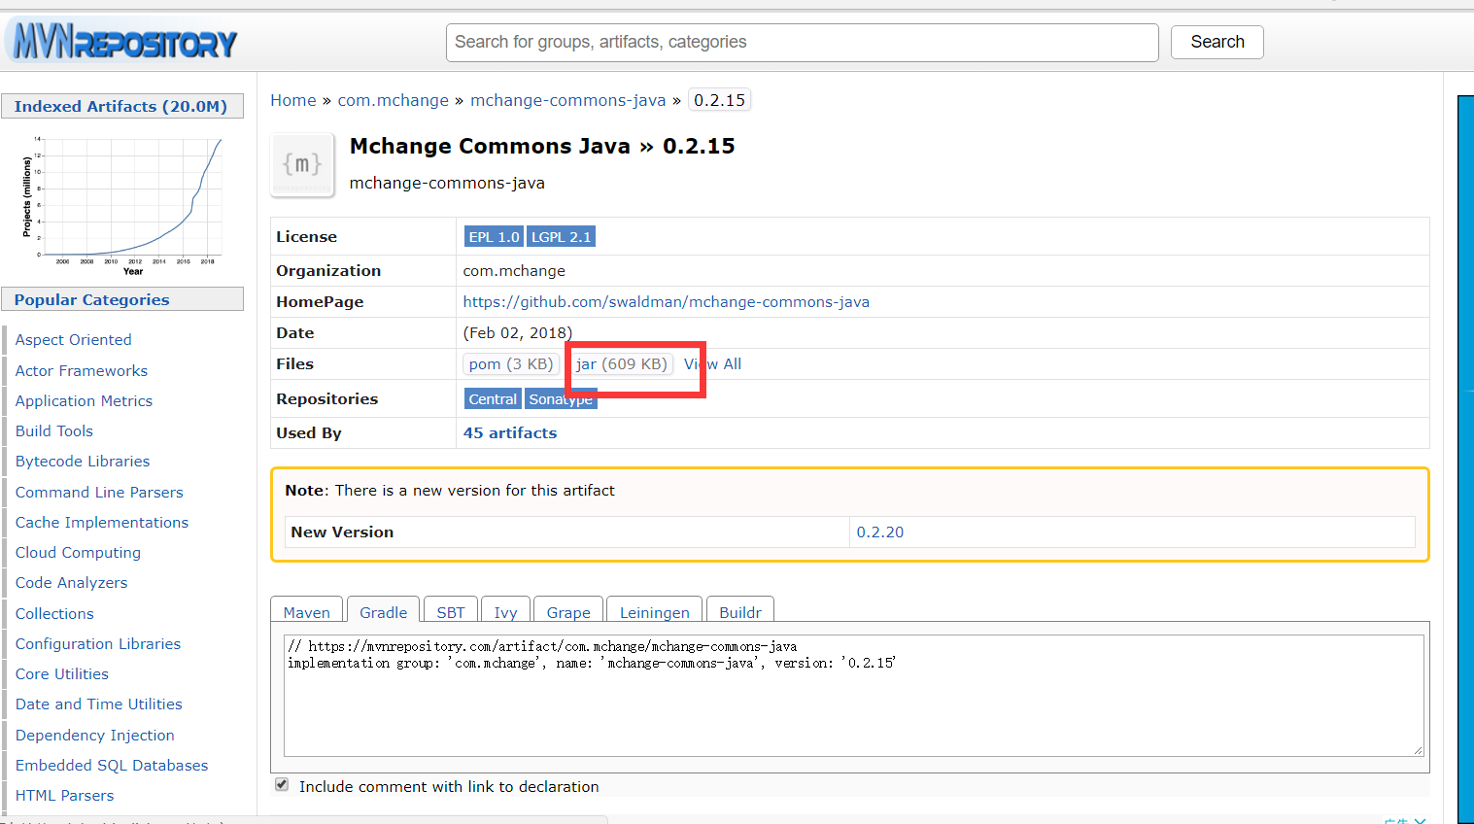Image resolution: width=1474 pixels, height=824 pixels.
Task: Download the pom (3 KB) file
Action: (510, 364)
